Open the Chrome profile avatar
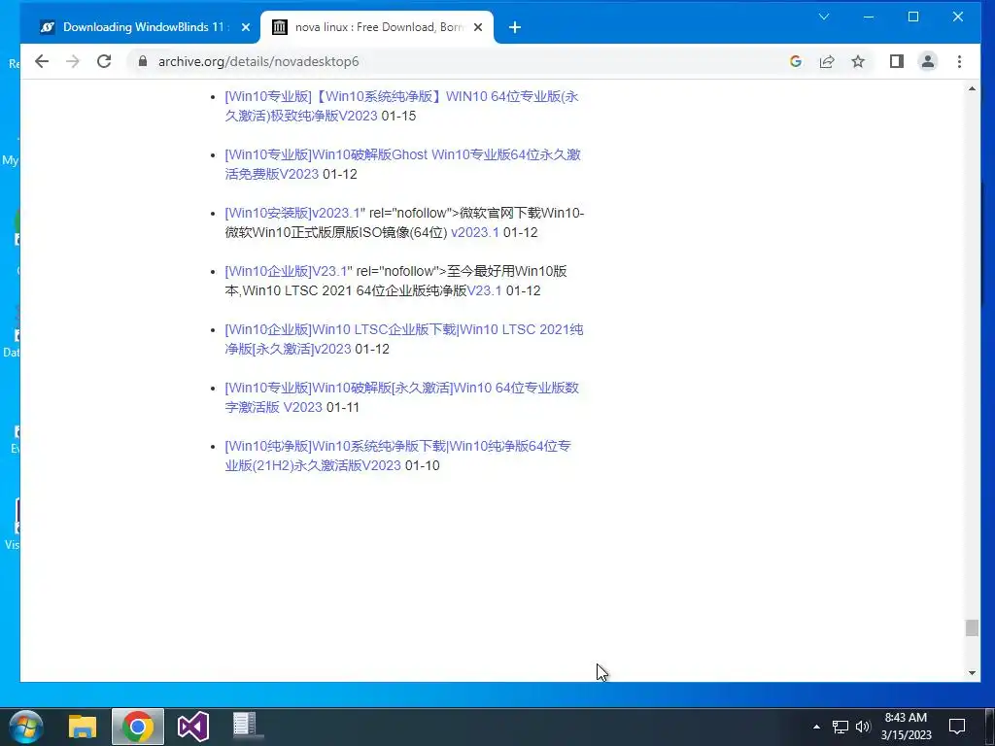 tap(928, 61)
